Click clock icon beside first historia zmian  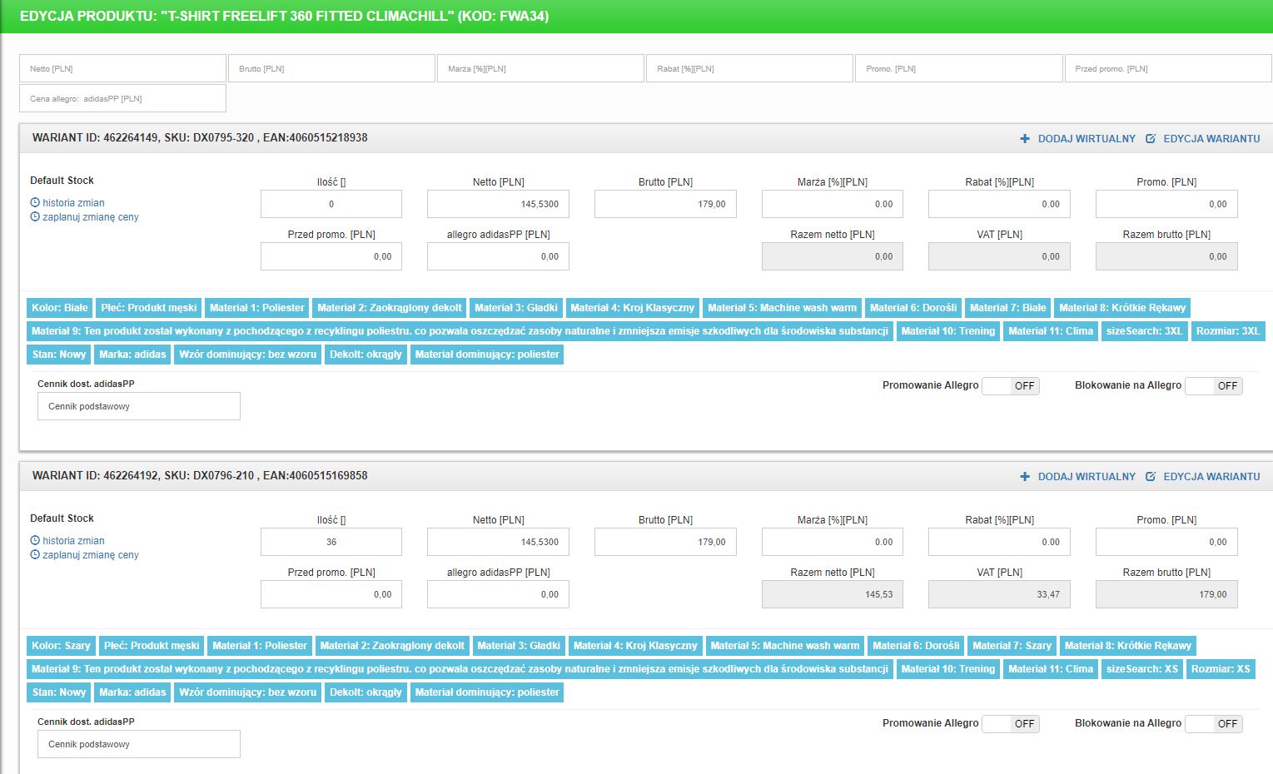[x=35, y=202]
